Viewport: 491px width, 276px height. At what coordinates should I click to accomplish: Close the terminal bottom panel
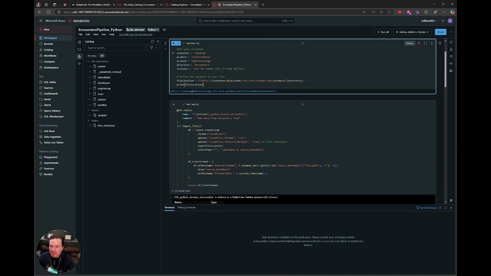(451, 208)
